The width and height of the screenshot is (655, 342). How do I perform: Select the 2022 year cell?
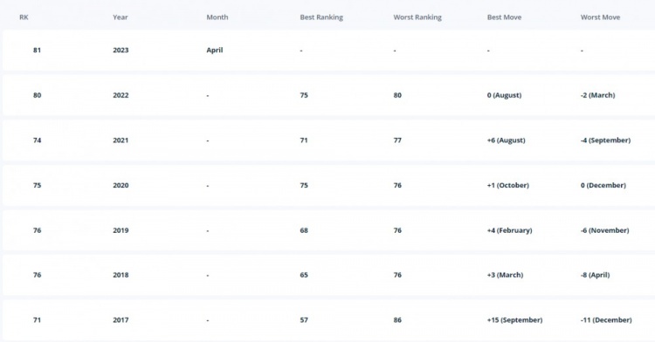tap(121, 95)
